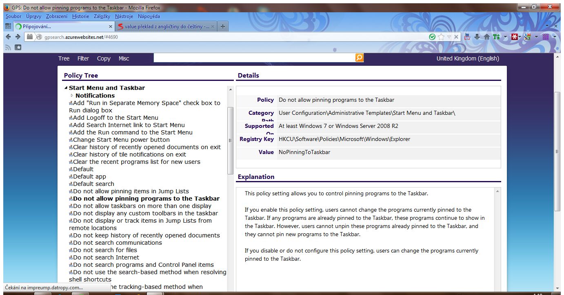Click the Firefox logo in the title bar
Screen dimensions: 564x295
(x=7, y=7)
